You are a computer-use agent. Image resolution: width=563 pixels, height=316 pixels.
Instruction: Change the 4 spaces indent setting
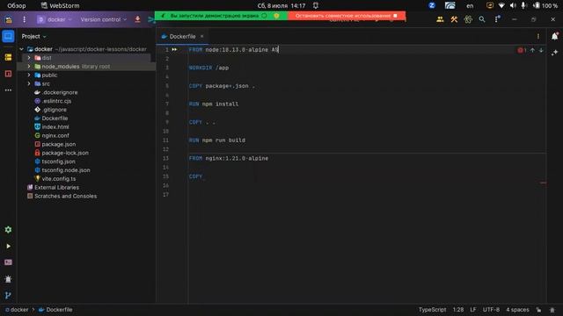517,310
